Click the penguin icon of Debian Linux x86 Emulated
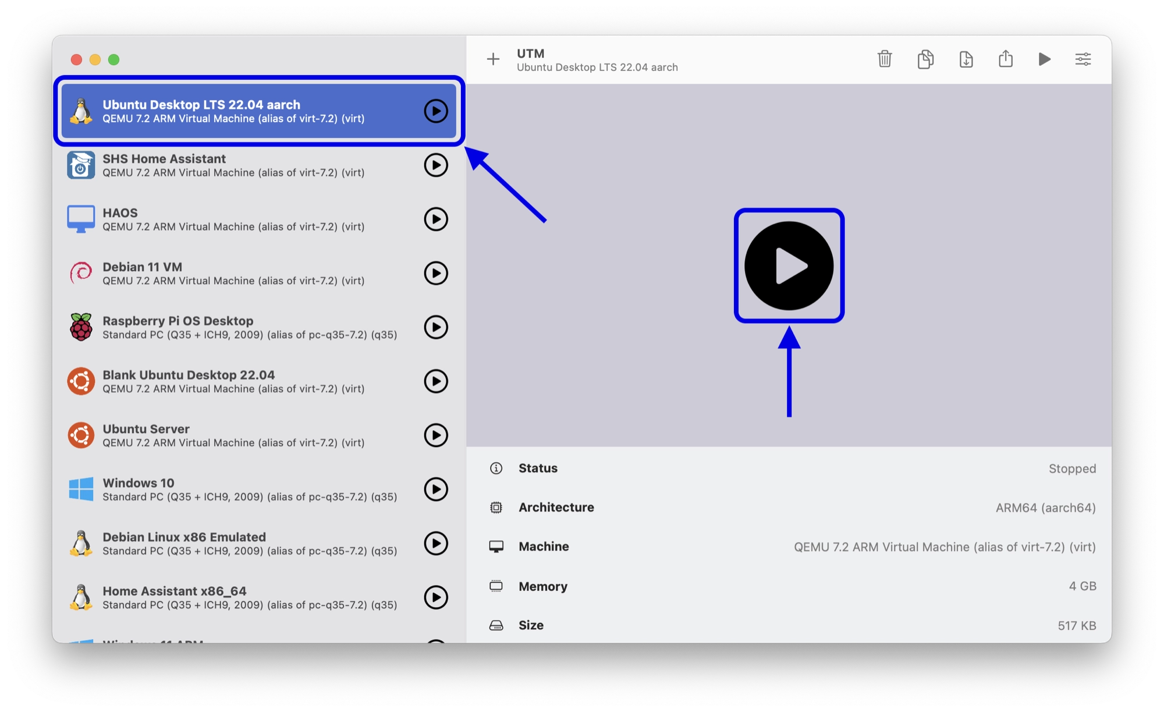Screen dimensions: 1164x712 tap(81, 543)
